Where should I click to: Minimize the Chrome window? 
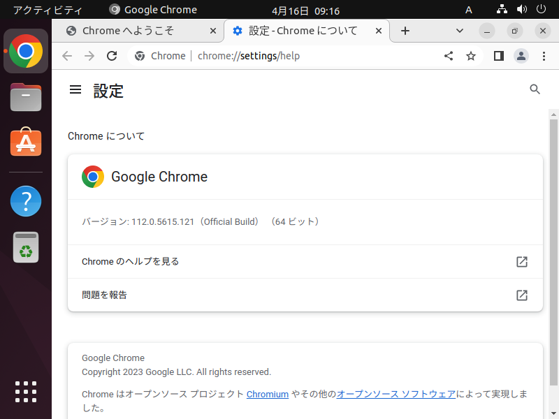point(487,31)
